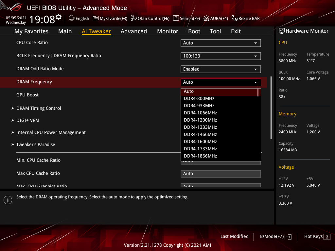Select Min. CPU Cache Ratio row
The width and height of the screenshot is (335, 251).
[39, 160]
